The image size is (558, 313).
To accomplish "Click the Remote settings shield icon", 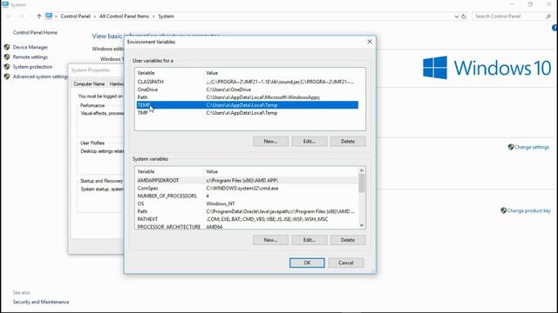I will coord(7,57).
